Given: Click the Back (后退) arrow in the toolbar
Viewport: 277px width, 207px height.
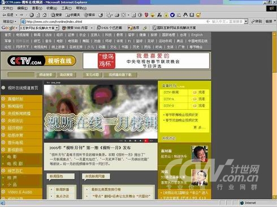Looking at the screenshot, I should pyautogui.click(x=8, y=15).
